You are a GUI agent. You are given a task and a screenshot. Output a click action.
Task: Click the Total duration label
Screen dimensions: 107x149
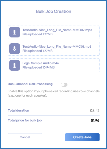coord(19,110)
